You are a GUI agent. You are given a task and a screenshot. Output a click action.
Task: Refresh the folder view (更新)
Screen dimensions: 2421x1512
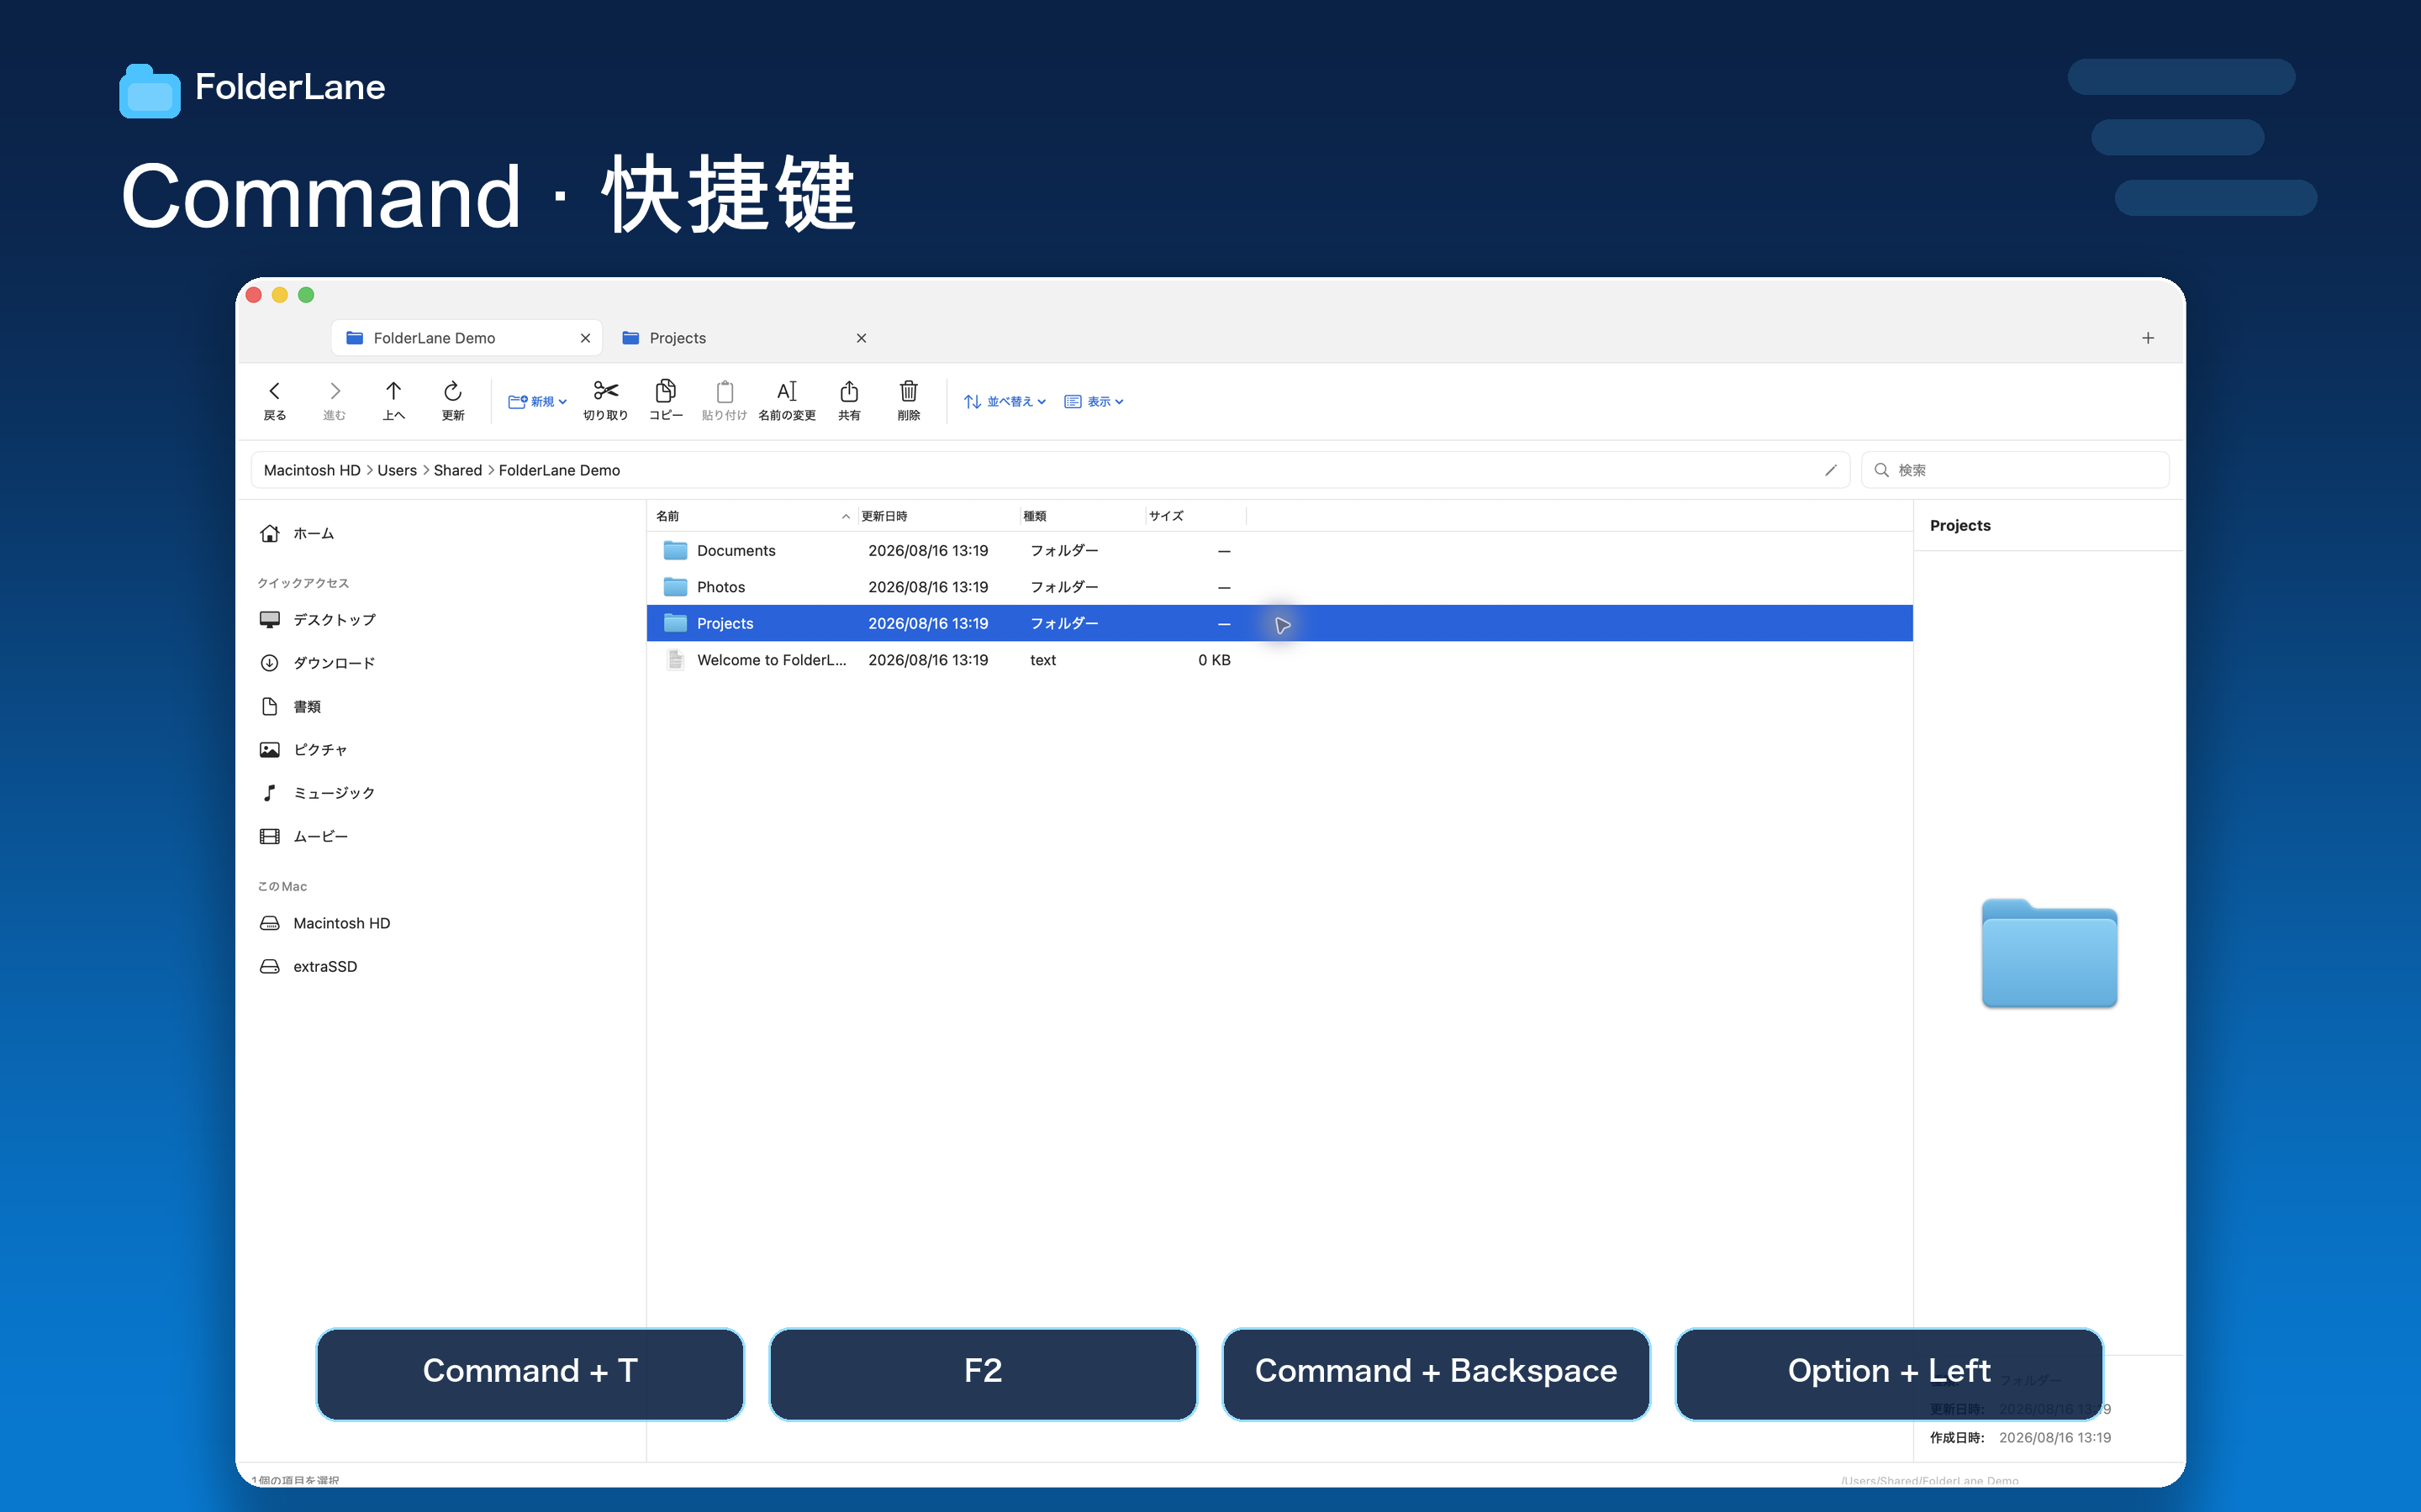point(452,400)
